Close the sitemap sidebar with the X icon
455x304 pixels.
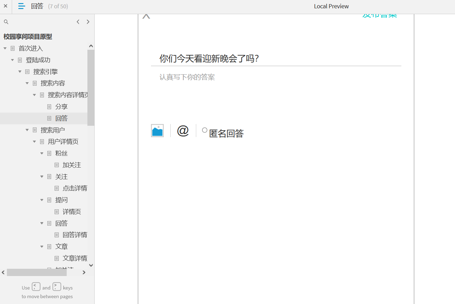pyautogui.click(x=6, y=6)
